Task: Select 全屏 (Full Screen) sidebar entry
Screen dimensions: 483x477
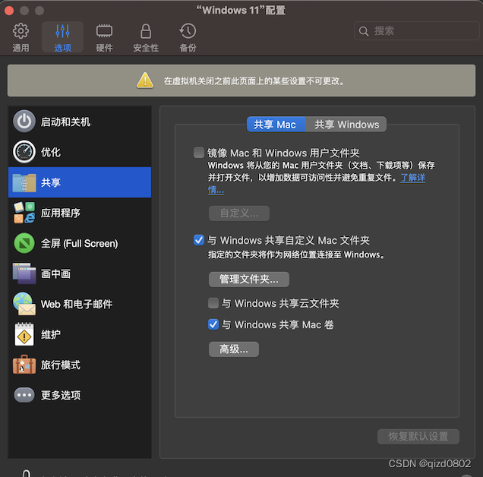Action: click(x=80, y=243)
